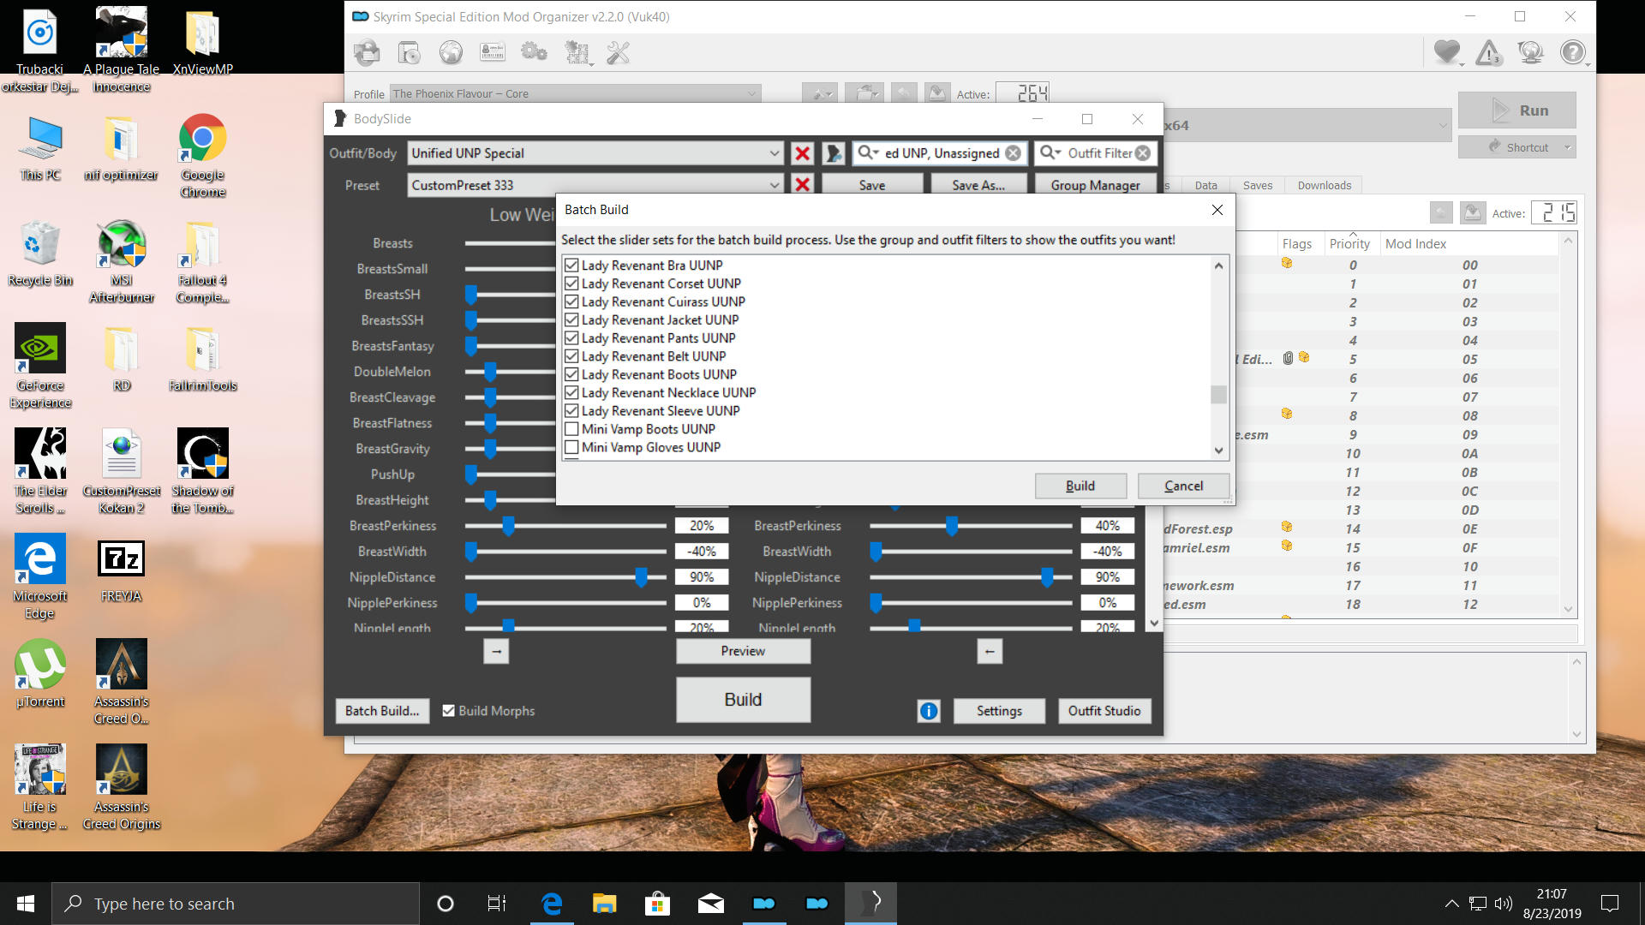1645x925 pixels.
Task: Uncheck Lady Revenant Jacket UUNP
Action: (x=571, y=319)
